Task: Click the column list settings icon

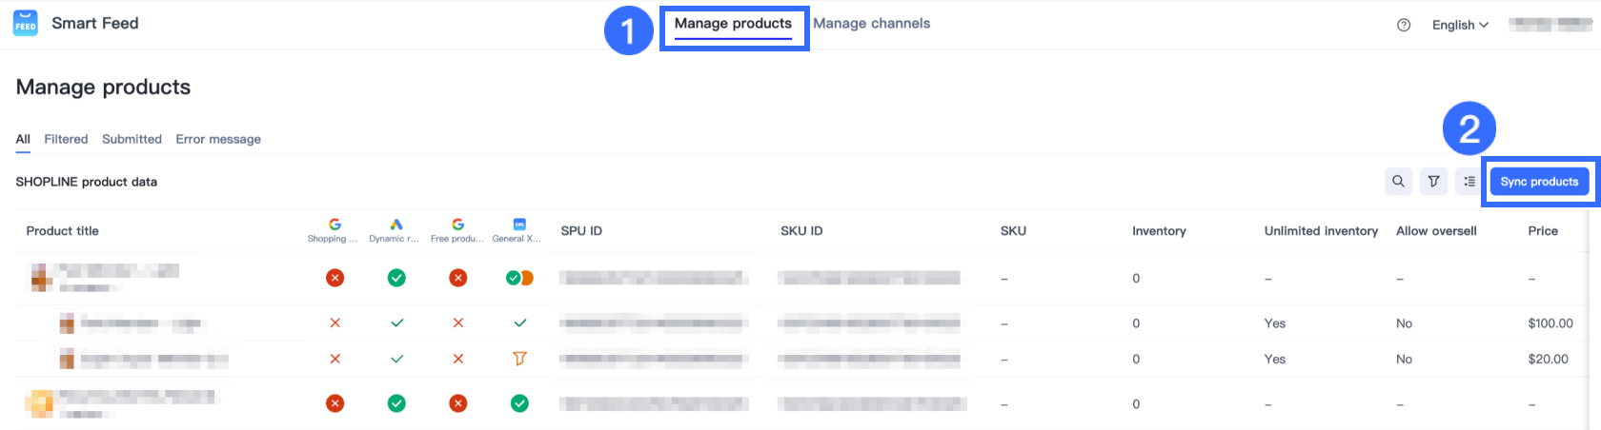Action: (x=1469, y=182)
